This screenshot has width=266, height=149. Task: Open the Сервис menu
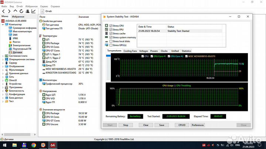click(44, 6)
